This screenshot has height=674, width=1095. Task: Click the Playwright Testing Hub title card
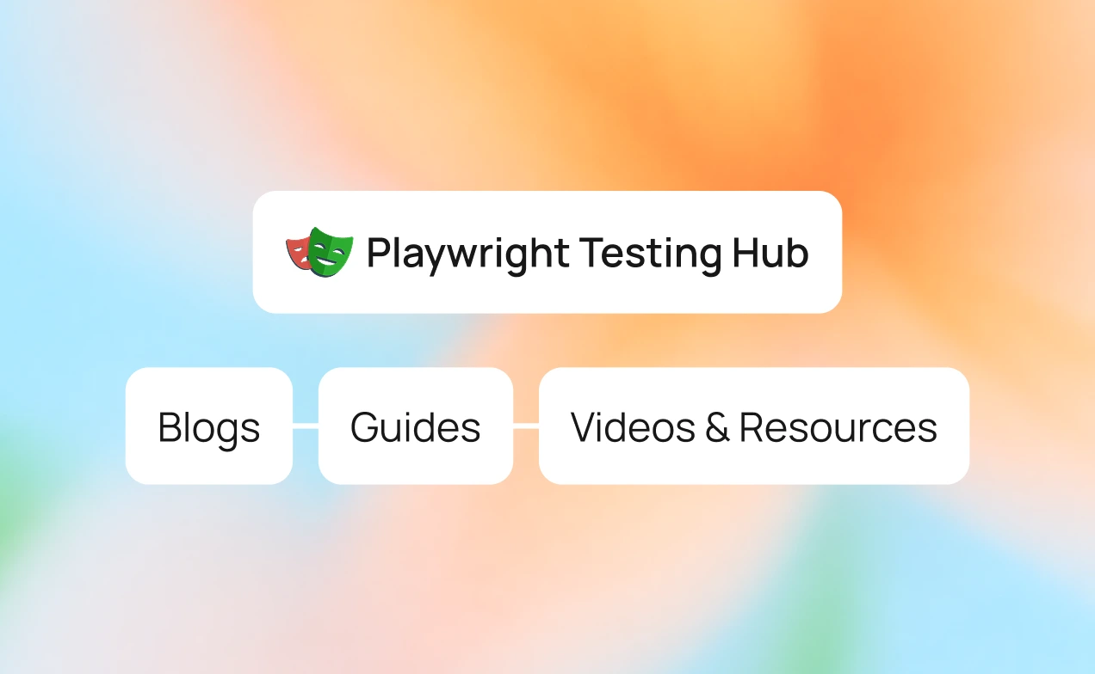click(x=547, y=252)
